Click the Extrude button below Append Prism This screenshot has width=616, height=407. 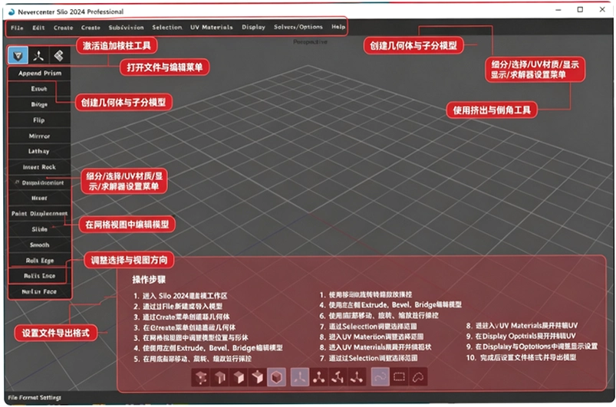[39, 89]
